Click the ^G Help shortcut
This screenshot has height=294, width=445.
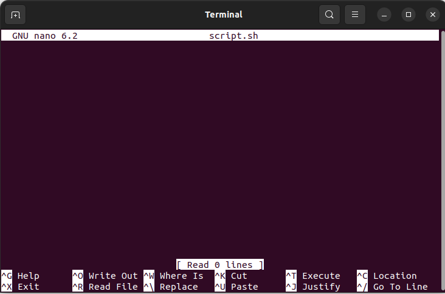20,276
